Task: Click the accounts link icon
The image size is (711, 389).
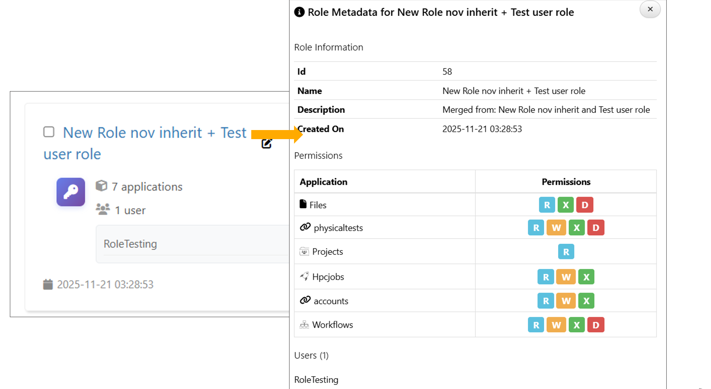Action: [x=305, y=300]
